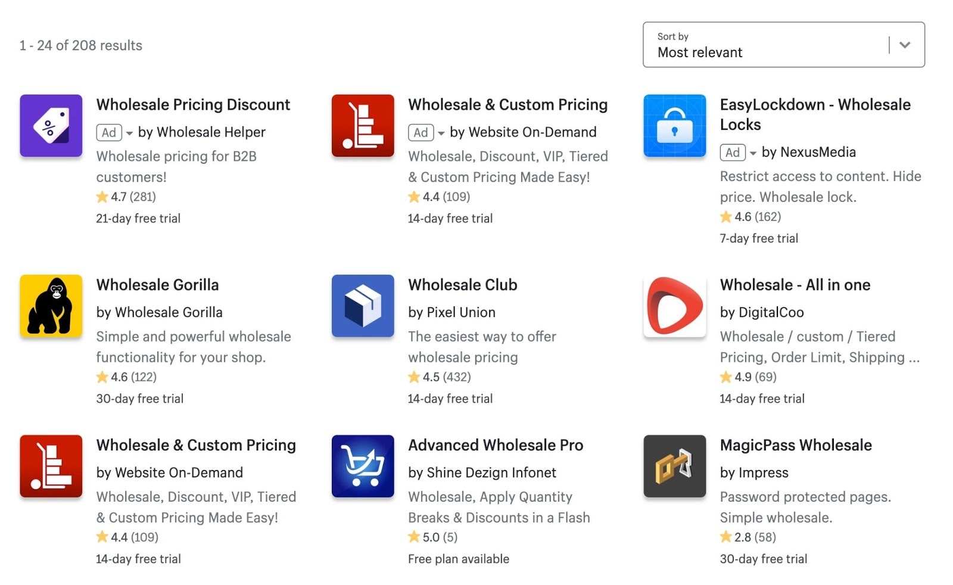Click developer link by Pixel Union
Screen dimensions: 953x585
tap(451, 312)
